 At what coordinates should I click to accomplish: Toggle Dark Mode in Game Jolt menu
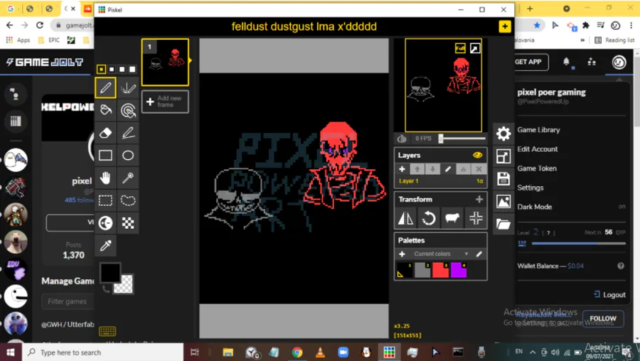[x=572, y=207]
